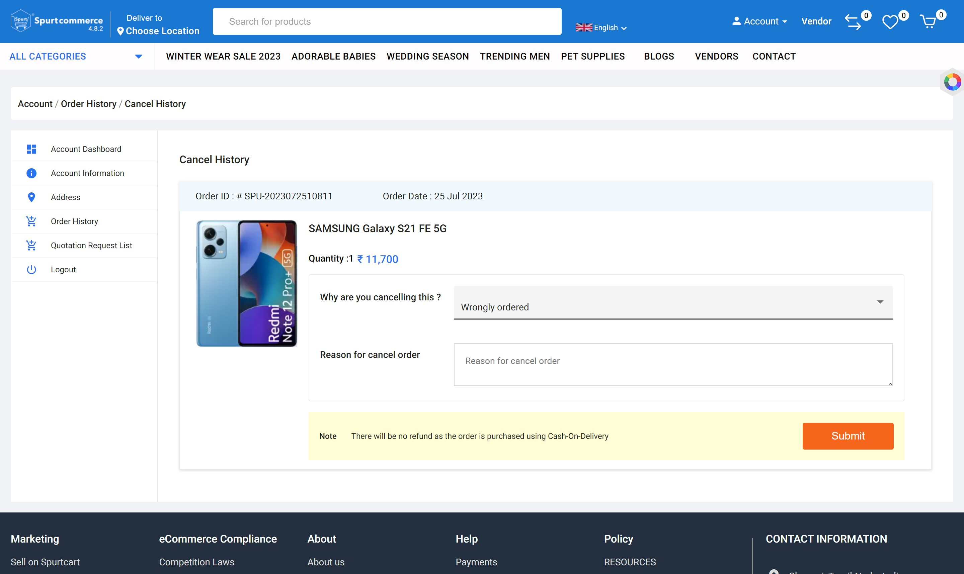
Task: Click the Address map pin icon
Action: pyautogui.click(x=31, y=197)
